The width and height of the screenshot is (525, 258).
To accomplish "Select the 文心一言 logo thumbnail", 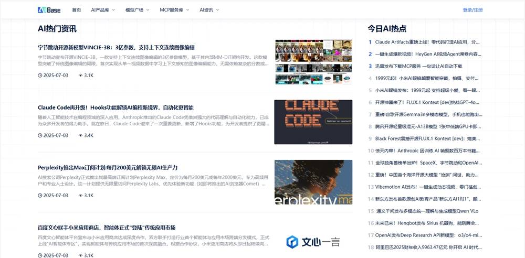I will tap(313, 242).
